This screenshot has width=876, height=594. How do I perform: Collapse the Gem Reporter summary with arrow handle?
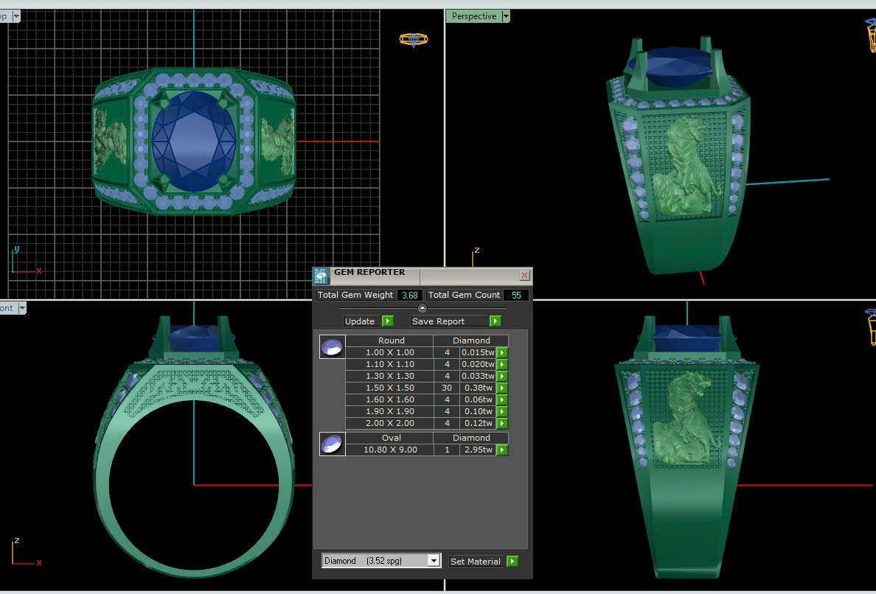point(422,308)
